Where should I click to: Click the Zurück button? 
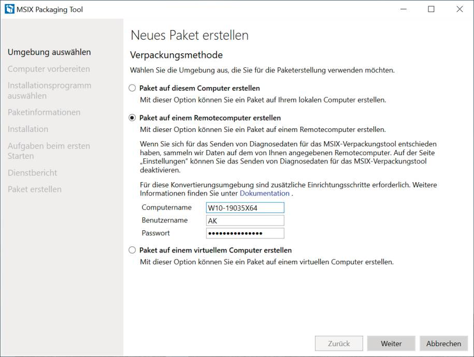pyautogui.click(x=339, y=344)
